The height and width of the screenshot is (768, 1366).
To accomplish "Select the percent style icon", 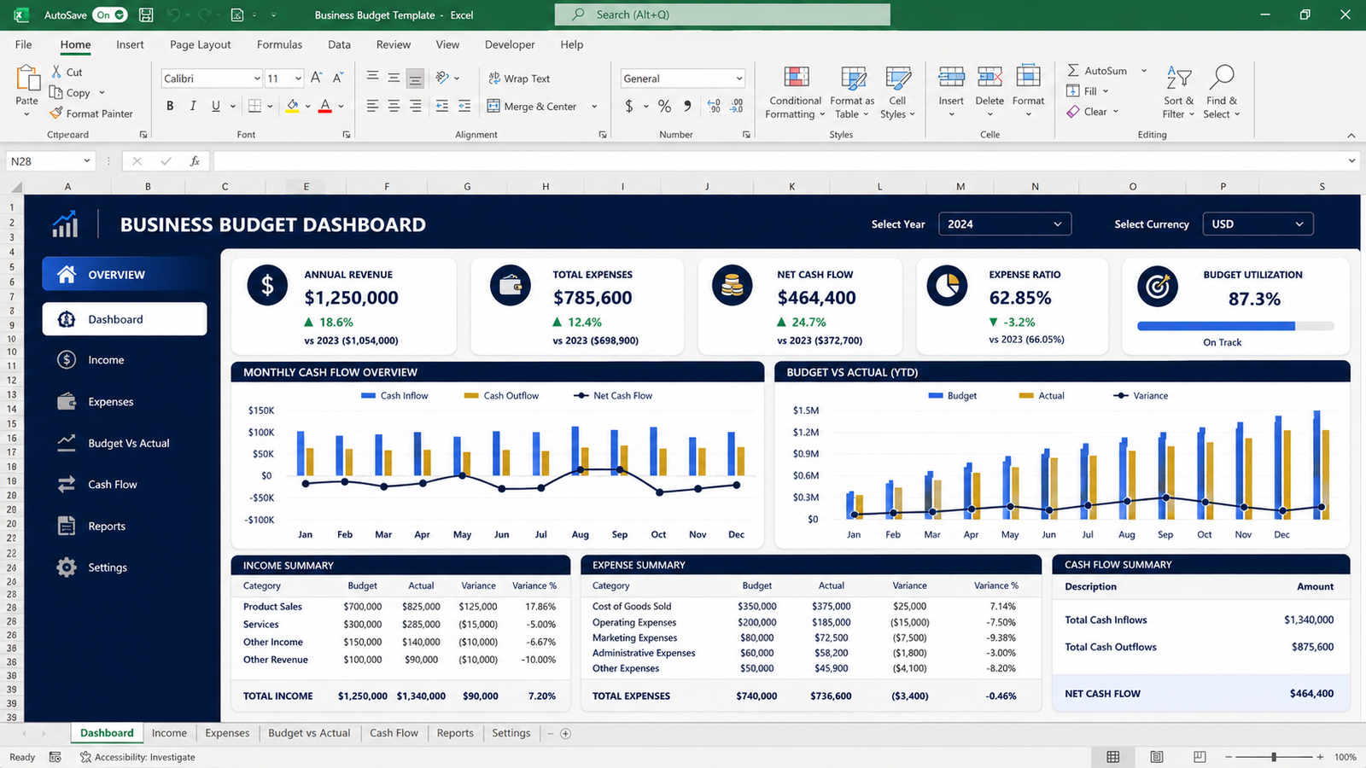I will 664,106.
